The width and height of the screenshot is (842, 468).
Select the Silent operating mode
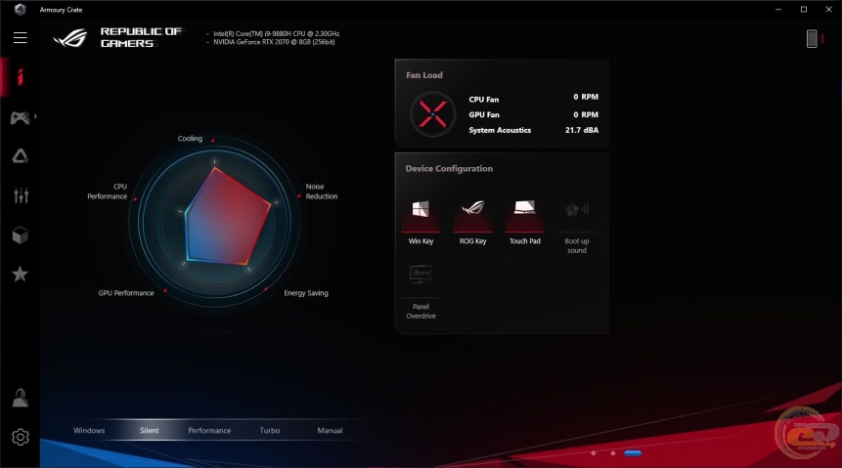150,431
